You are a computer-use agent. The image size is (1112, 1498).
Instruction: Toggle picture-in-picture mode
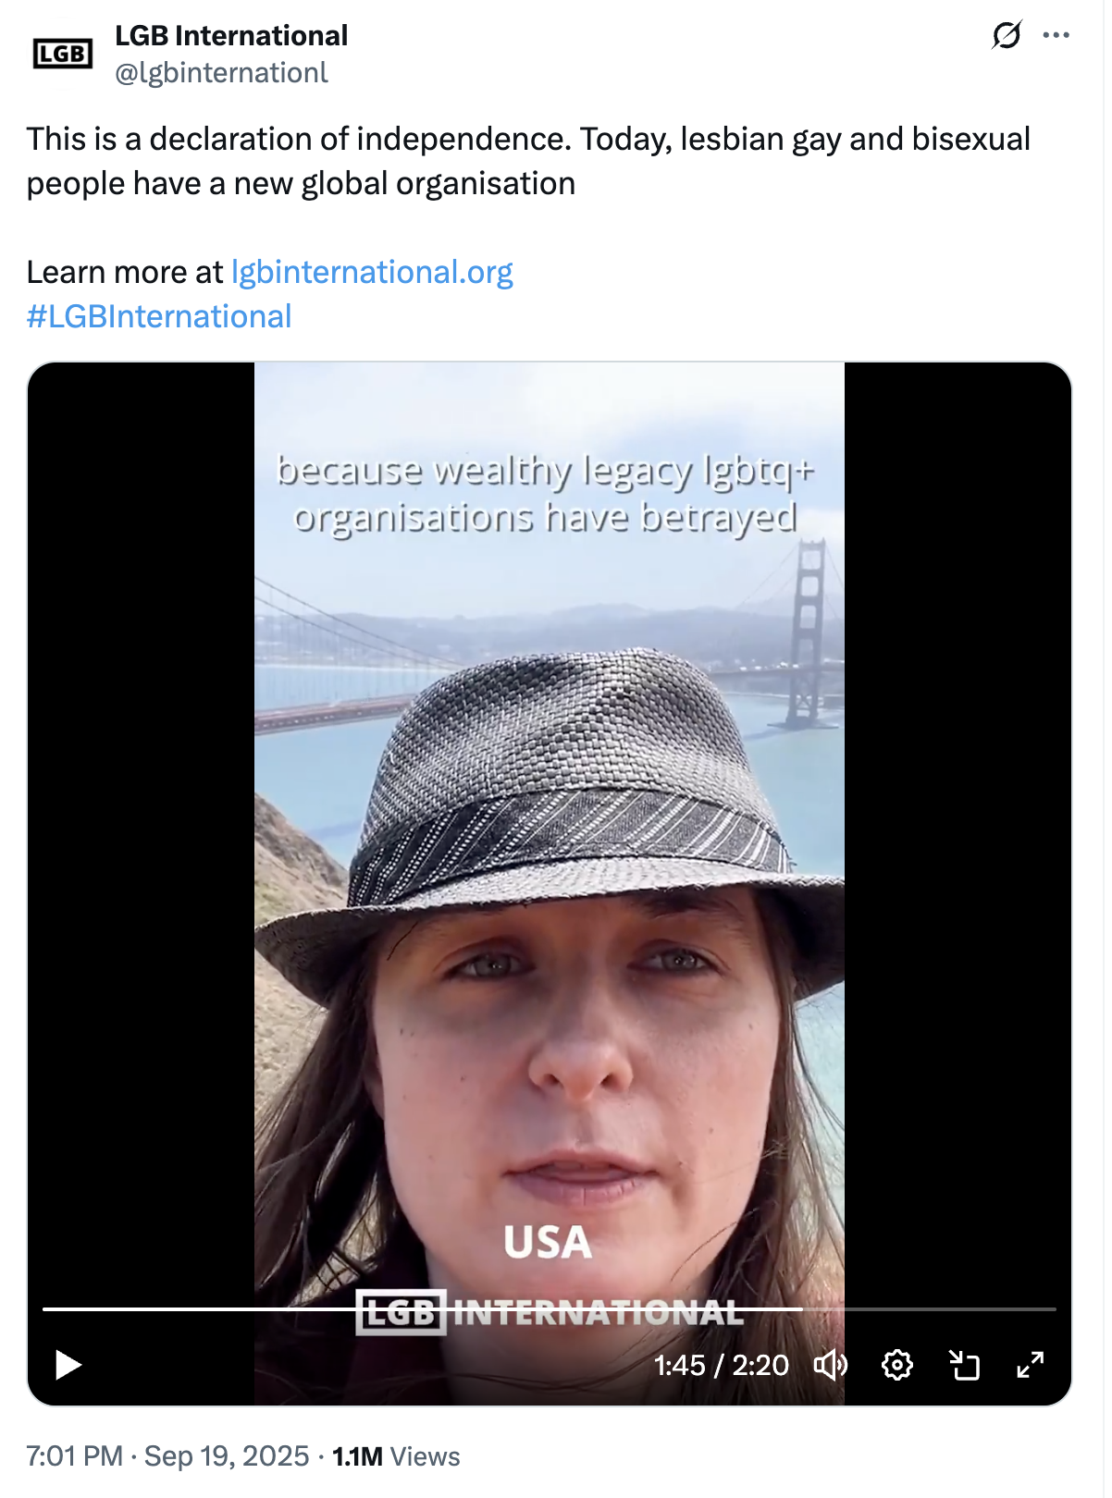964,1365
